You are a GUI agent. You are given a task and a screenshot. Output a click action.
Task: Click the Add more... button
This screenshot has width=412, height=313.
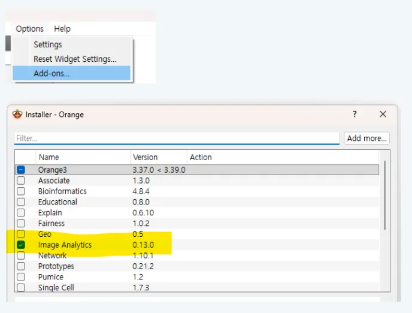pyautogui.click(x=367, y=138)
